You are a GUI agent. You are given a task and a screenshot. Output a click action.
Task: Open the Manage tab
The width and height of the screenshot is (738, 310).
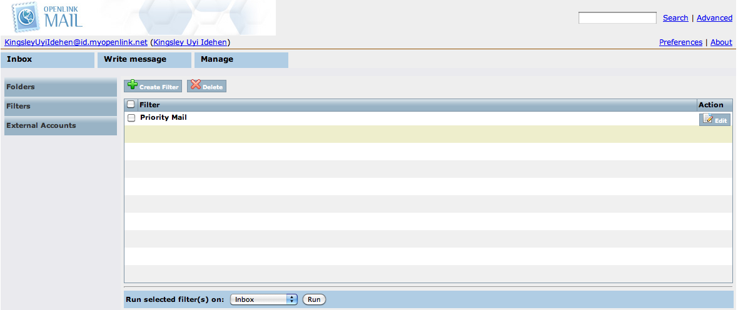pos(241,60)
